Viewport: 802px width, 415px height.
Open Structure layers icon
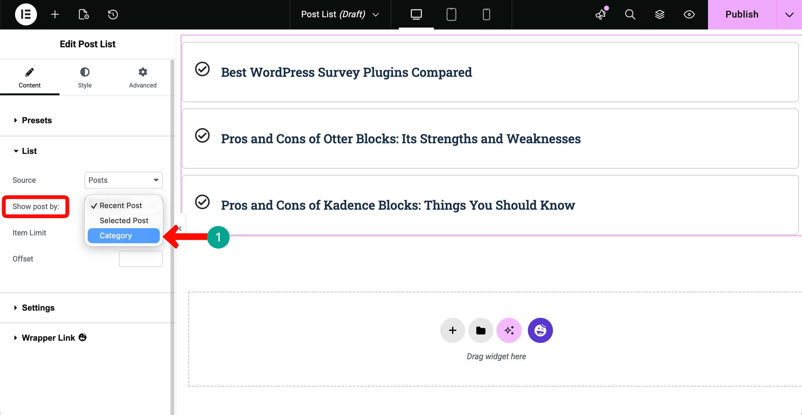(659, 14)
